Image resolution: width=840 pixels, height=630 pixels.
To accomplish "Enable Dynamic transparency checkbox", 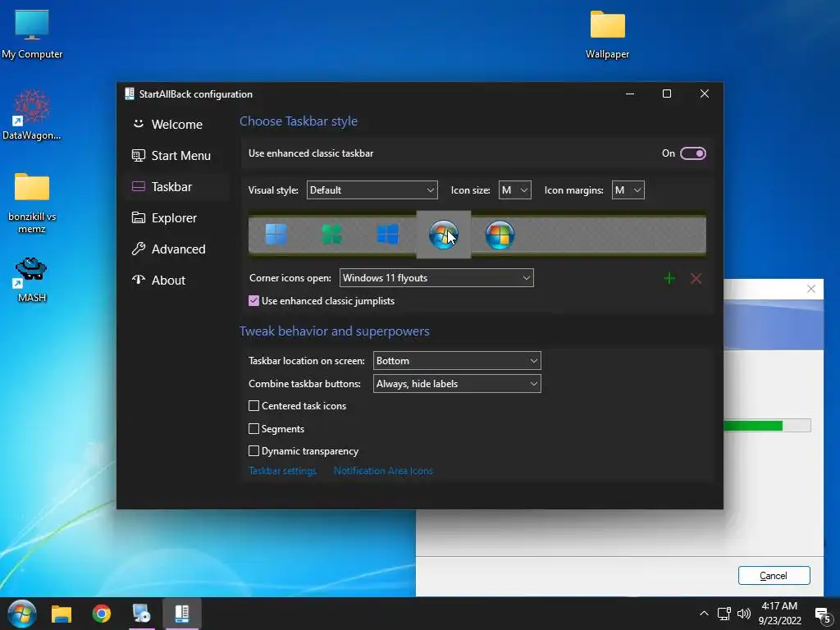I will (x=254, y=451).
